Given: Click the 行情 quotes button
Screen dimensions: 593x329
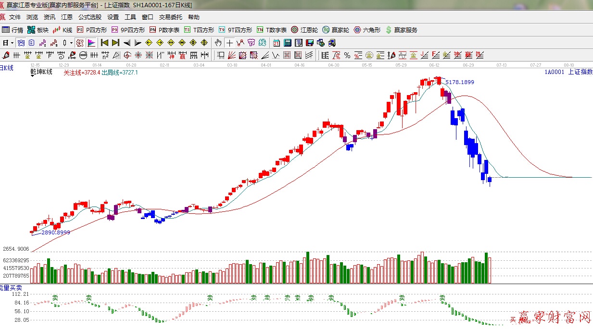Looking at the screenshot, I should click(x=13, y=30).
